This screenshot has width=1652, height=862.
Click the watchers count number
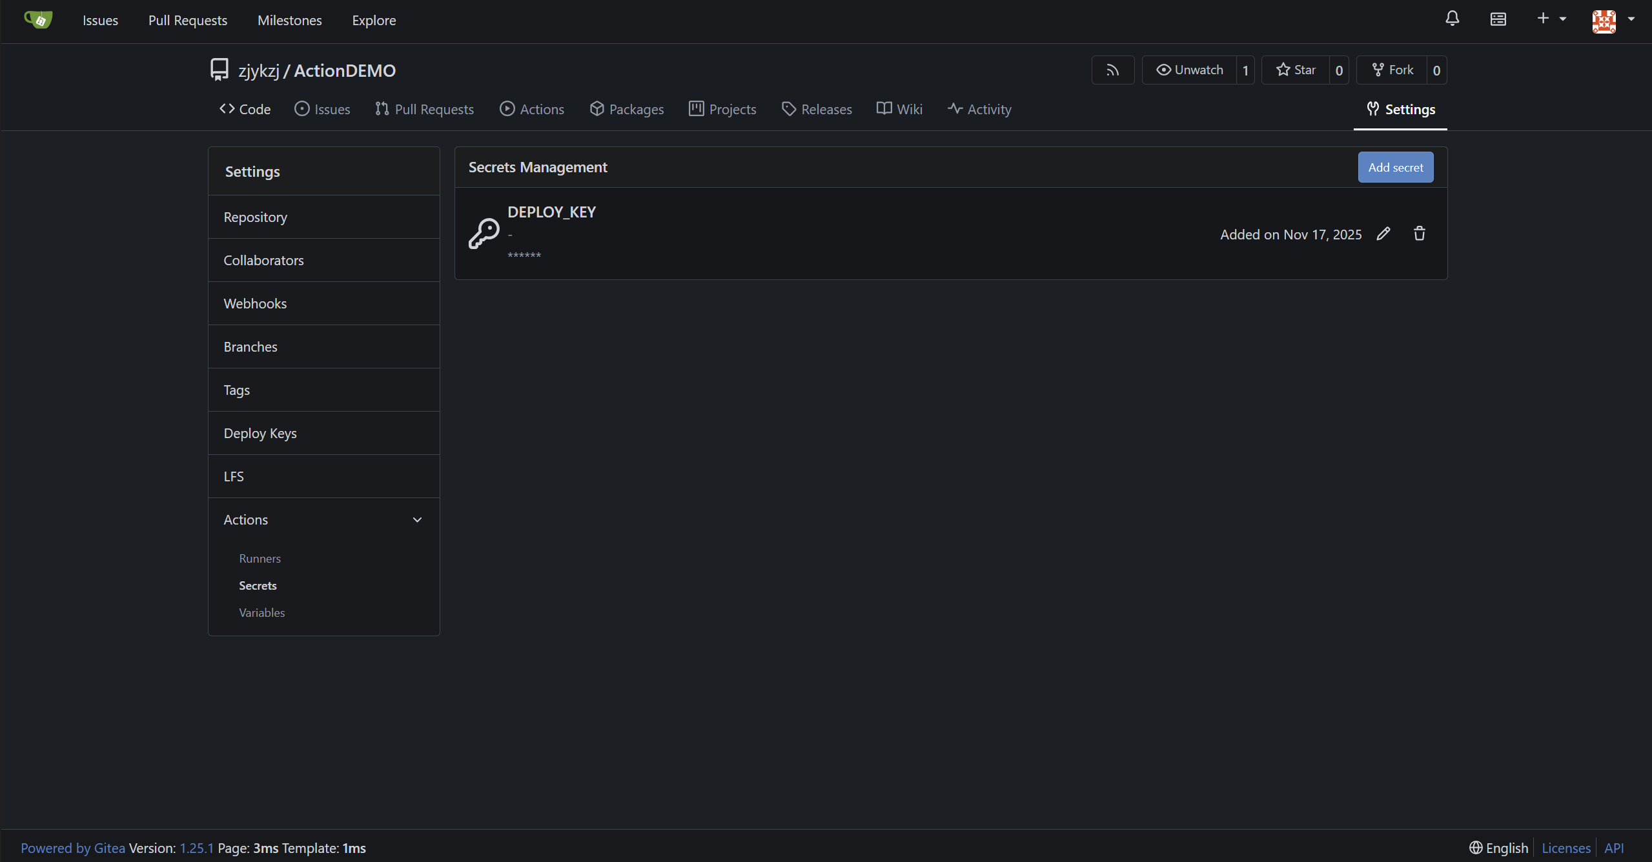coord(1245,71)
